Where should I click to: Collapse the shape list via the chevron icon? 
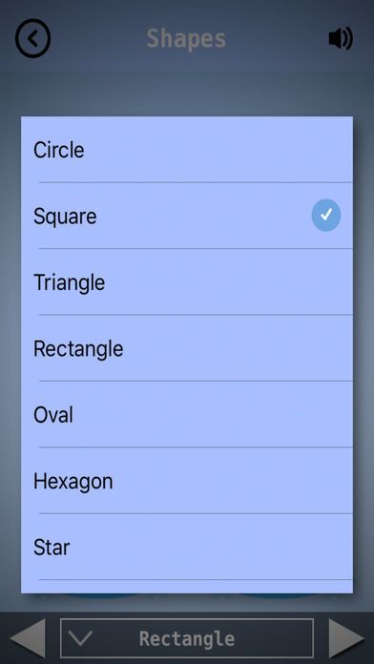pyautogui.click(x=80, y=638)
